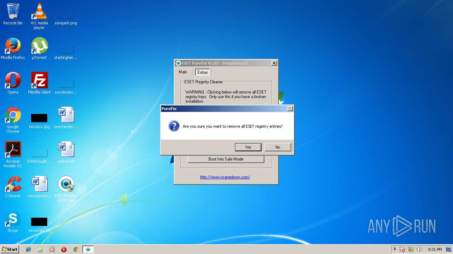Select serieshits.jpg desktop file
Screen dimensions: 453x254
coord(39,224)
